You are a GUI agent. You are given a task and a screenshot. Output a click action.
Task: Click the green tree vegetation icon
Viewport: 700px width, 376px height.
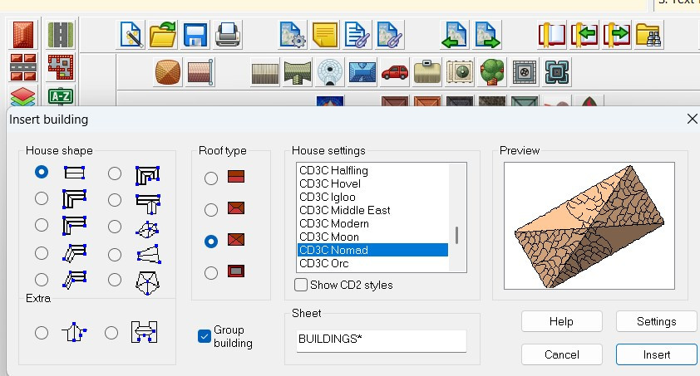pyautogui.click(x=492, y=72)
